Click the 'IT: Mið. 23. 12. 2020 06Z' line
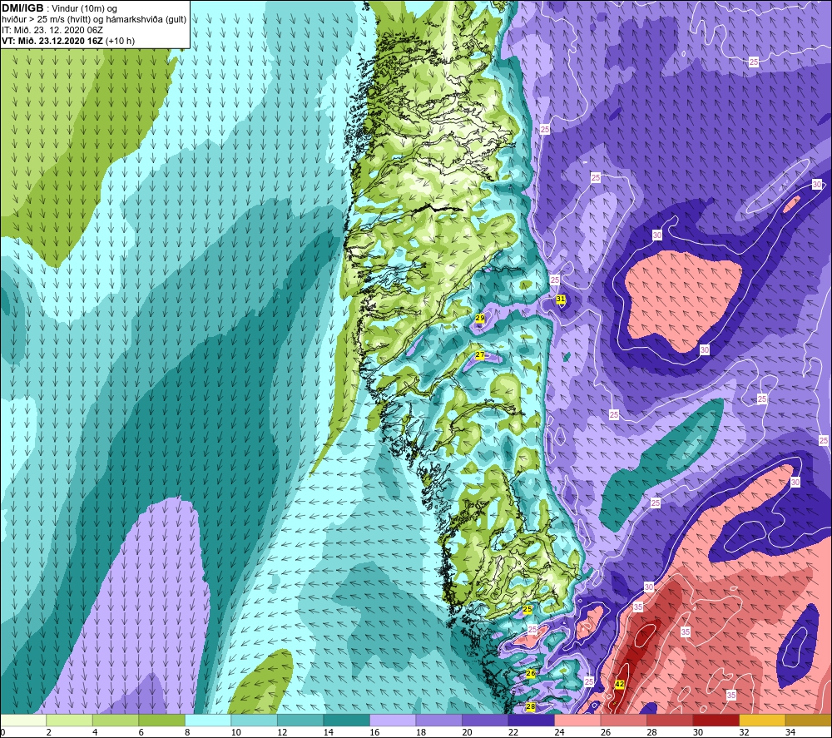832x738 pixels. click(52, 30)
